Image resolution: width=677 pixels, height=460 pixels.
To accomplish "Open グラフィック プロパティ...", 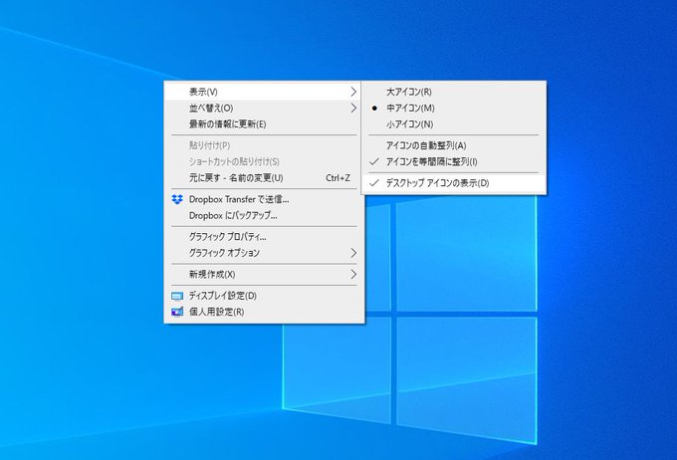I will pos(264,237).
